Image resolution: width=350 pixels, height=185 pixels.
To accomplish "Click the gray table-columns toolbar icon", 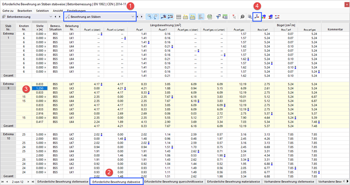I will coord(179,17).
